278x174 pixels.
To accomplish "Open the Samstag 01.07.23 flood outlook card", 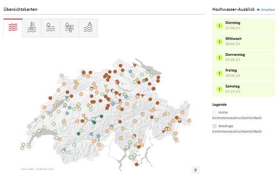I will 243,89.
